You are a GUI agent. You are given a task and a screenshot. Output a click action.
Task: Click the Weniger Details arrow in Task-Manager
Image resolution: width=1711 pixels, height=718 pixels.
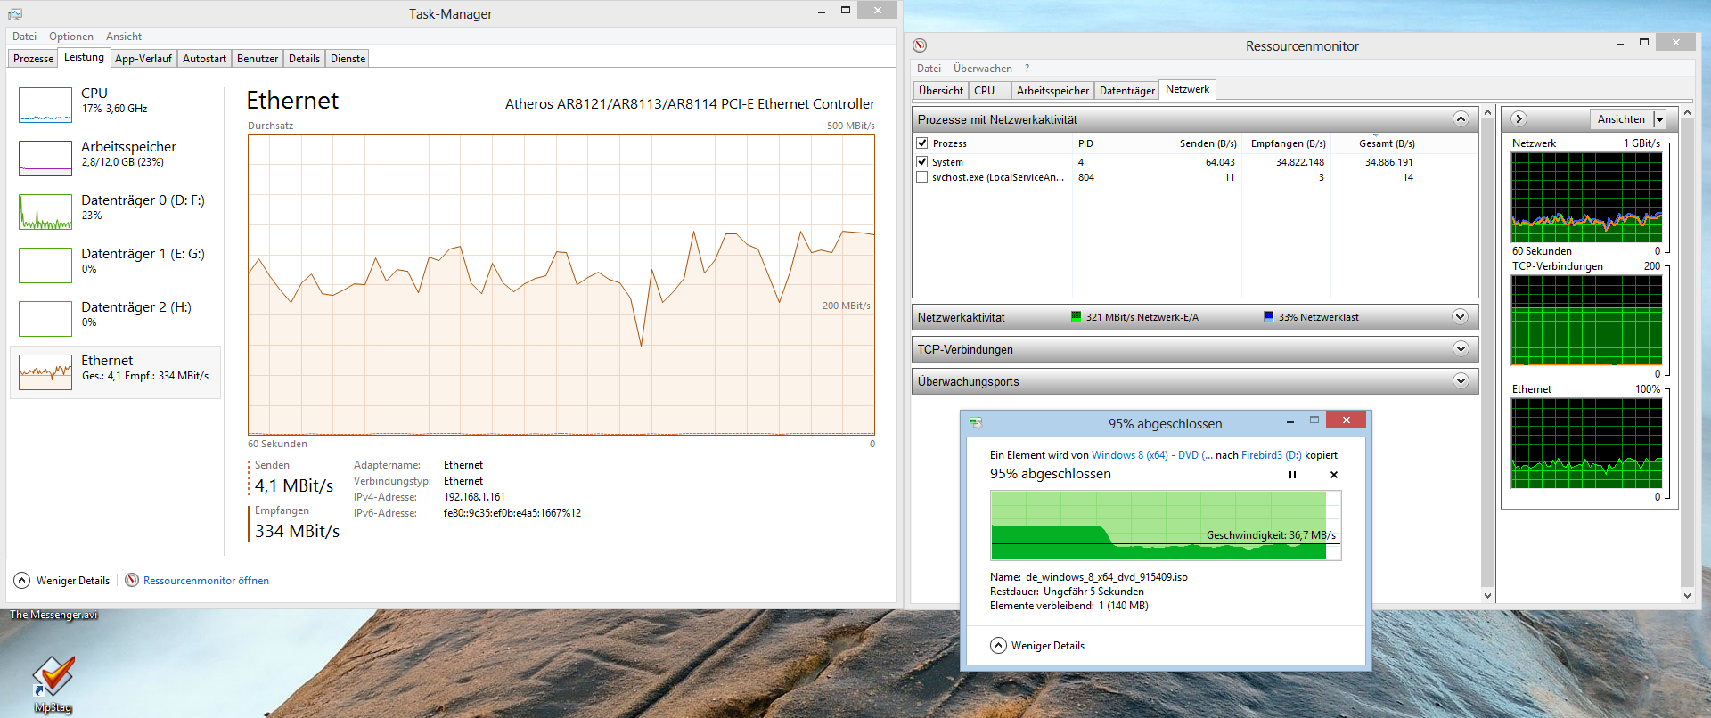pyautogui.click(x=22, y=581)
